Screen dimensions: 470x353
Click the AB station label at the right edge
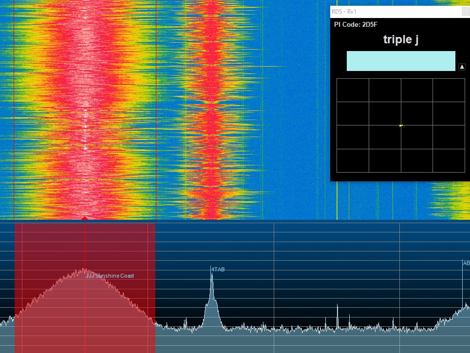coord(467,263)
